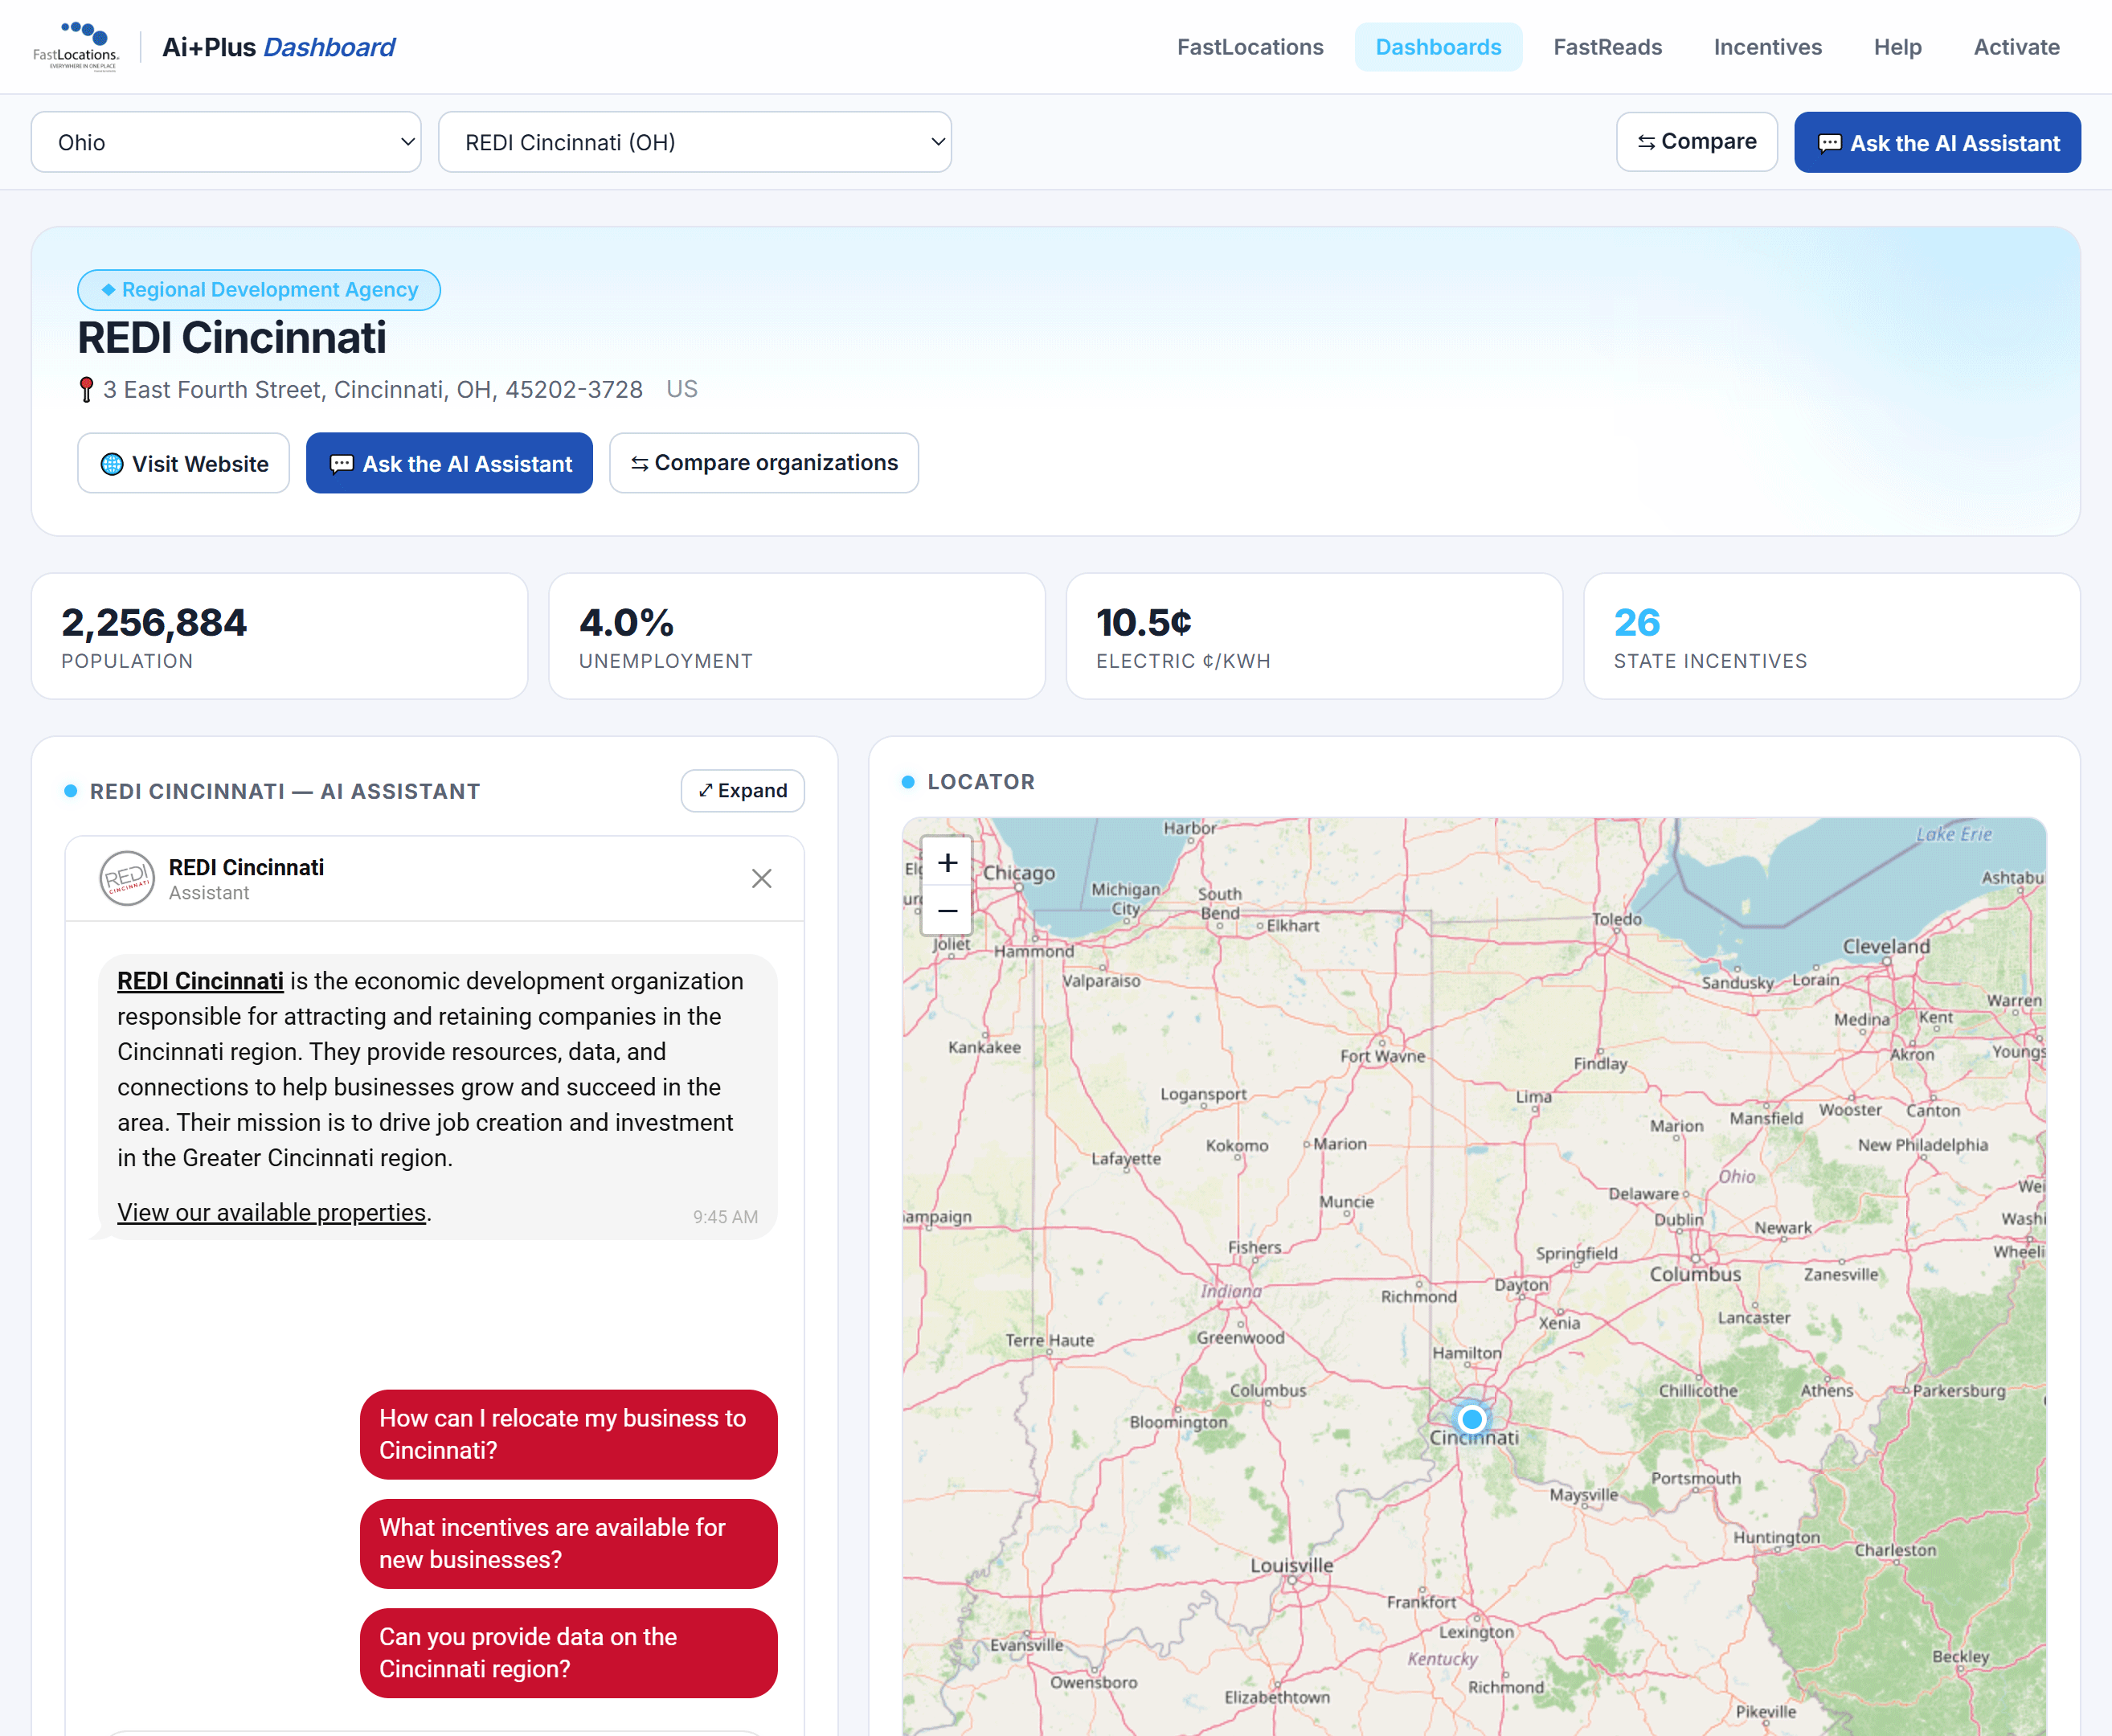
Task: Click the LOCATOR section title
Action: 981,782
